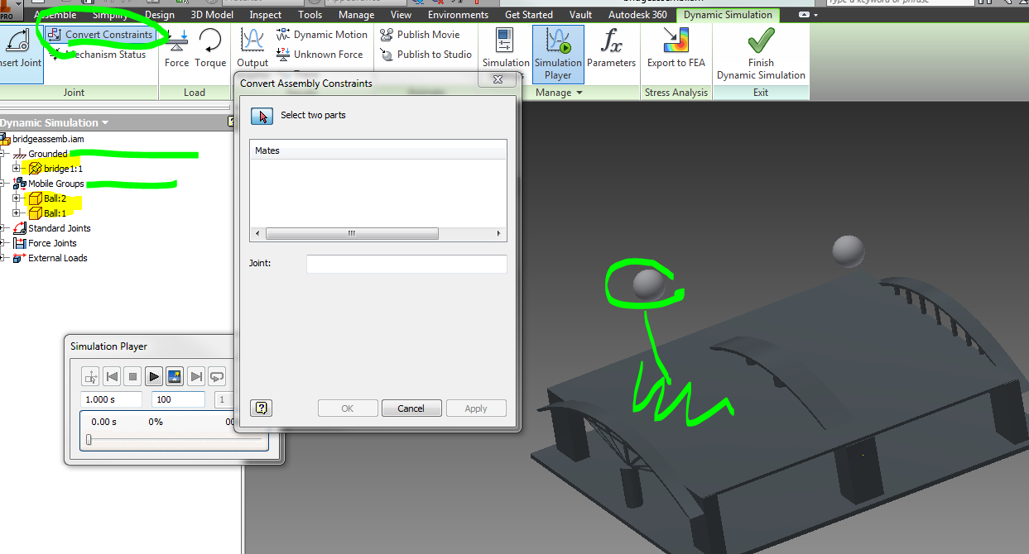Open the Tools tab
Screen dimensions: 1029x554
pos(310,15)
